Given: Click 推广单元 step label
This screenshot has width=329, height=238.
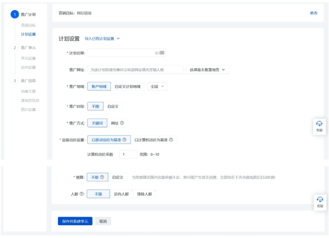Looking at the screenshot, I should [28, 47].
